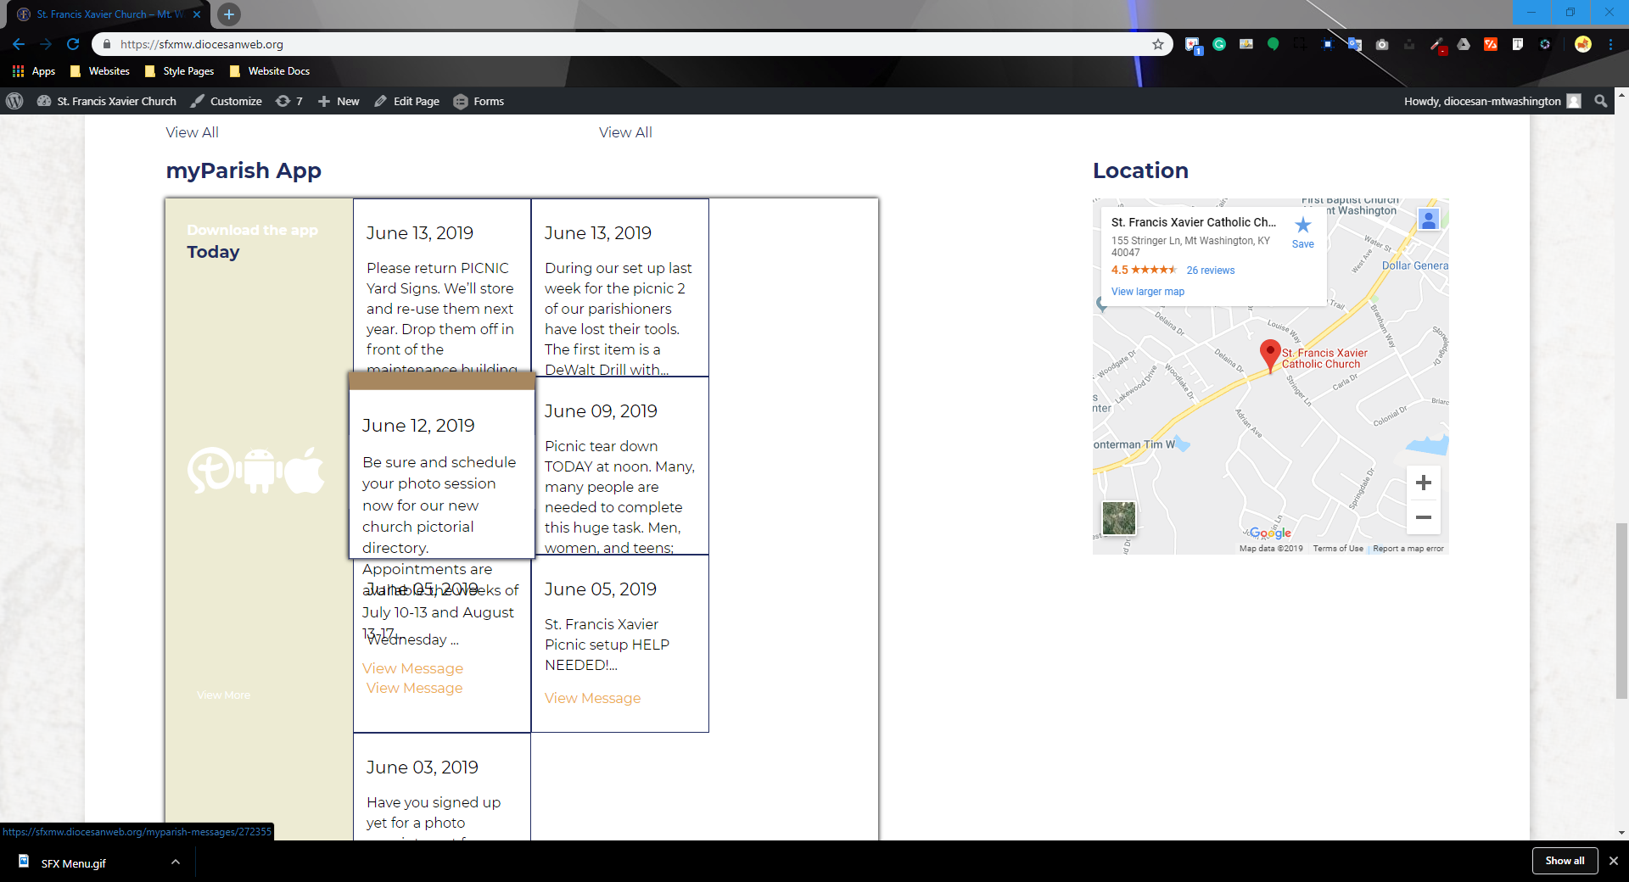Open View Message for June 05 picnic setup
The height and width of the screenshot is (882, 1629).
tap(592, 698)
